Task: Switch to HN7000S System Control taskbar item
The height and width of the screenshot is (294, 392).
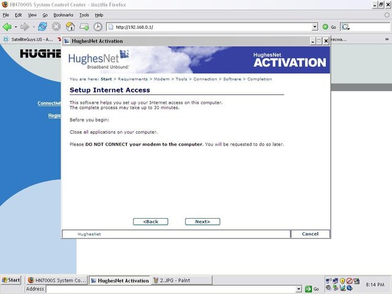Action: pos(57,281)
